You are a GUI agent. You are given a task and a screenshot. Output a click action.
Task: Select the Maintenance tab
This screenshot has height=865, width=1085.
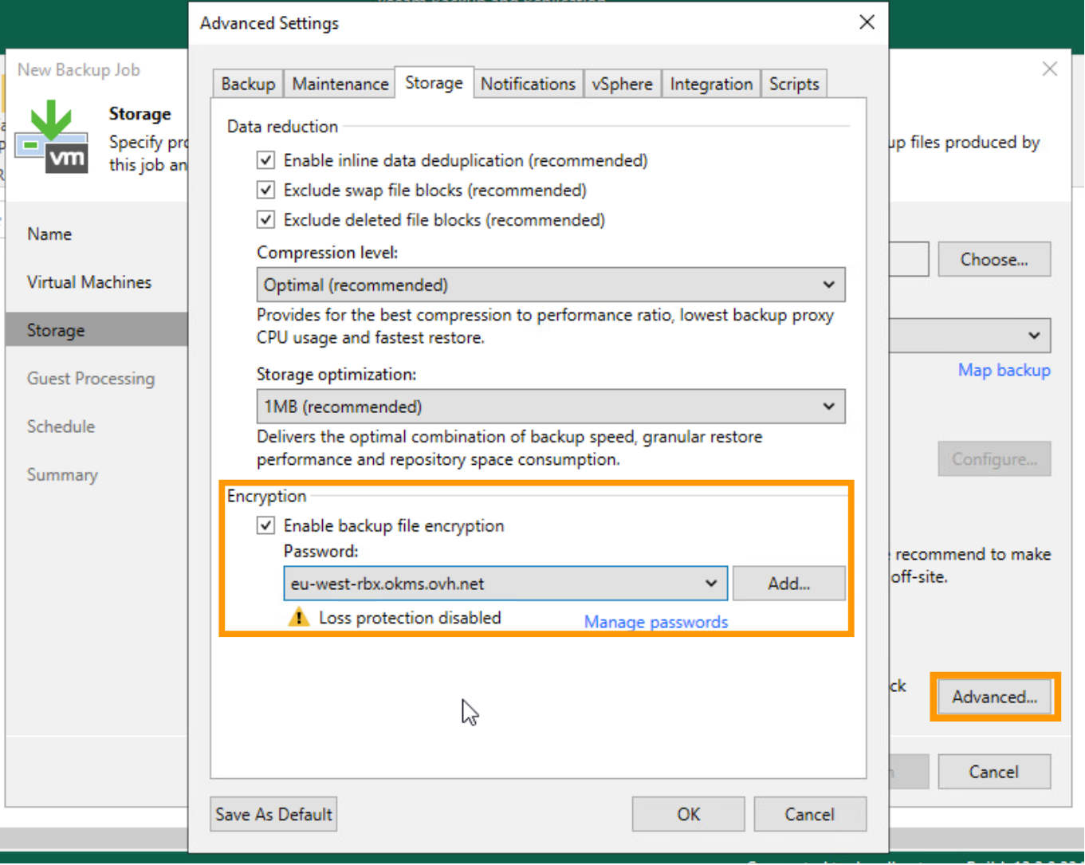point(339,83)
